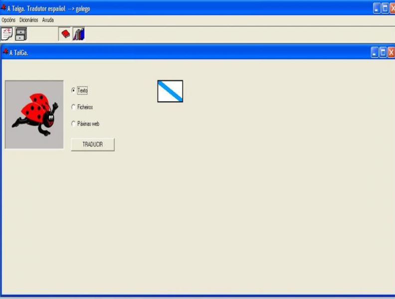Maximize the main Tradutor window
This screenshot has width=395, height=299.
[385, 8]
